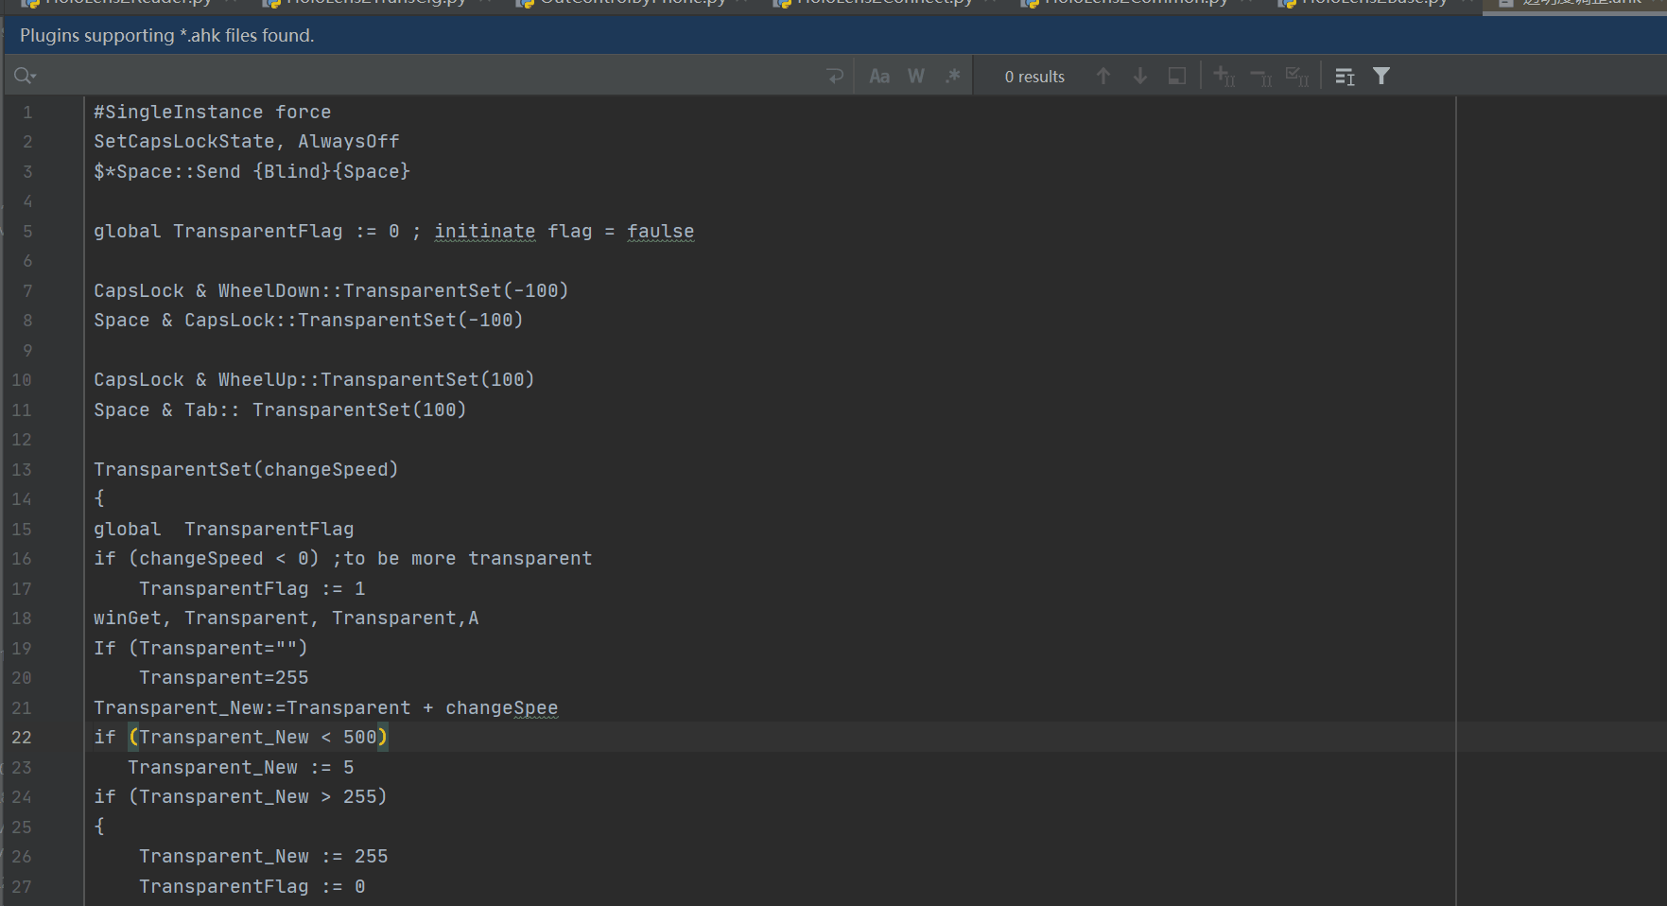Screen dimensions: 1667x906
Task: Click the misspelled word 'initinate' on line 5
Action: [484, 231]
